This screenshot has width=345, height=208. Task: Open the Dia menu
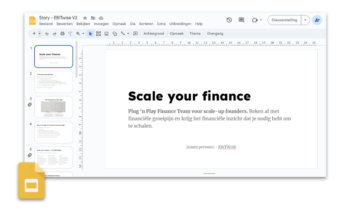tap(132, 24)
